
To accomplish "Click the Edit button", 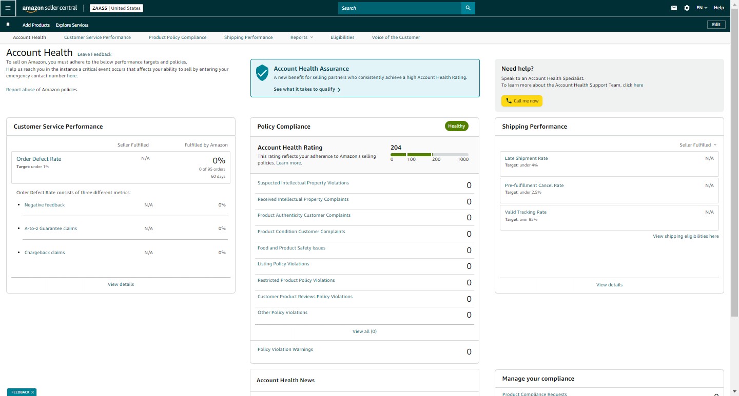I will point(716,25).
